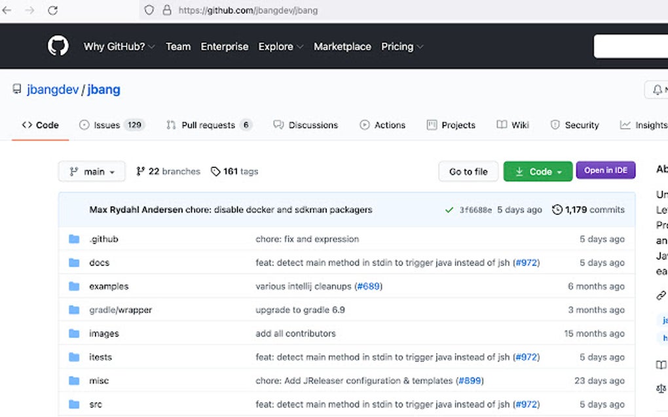Screen dimensions: 668x417
Task: Click the GitHub Octocat home icon
Action: tap(58, 46)
